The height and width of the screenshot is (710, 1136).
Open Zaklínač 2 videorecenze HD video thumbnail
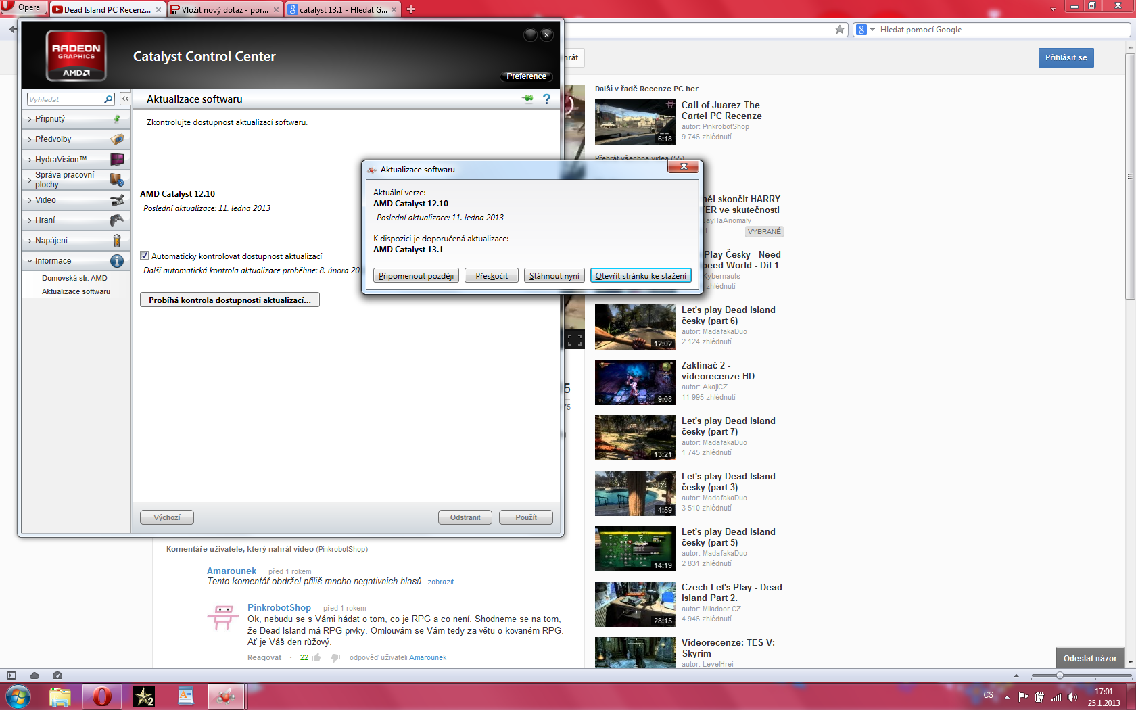[x=636, y=382]
